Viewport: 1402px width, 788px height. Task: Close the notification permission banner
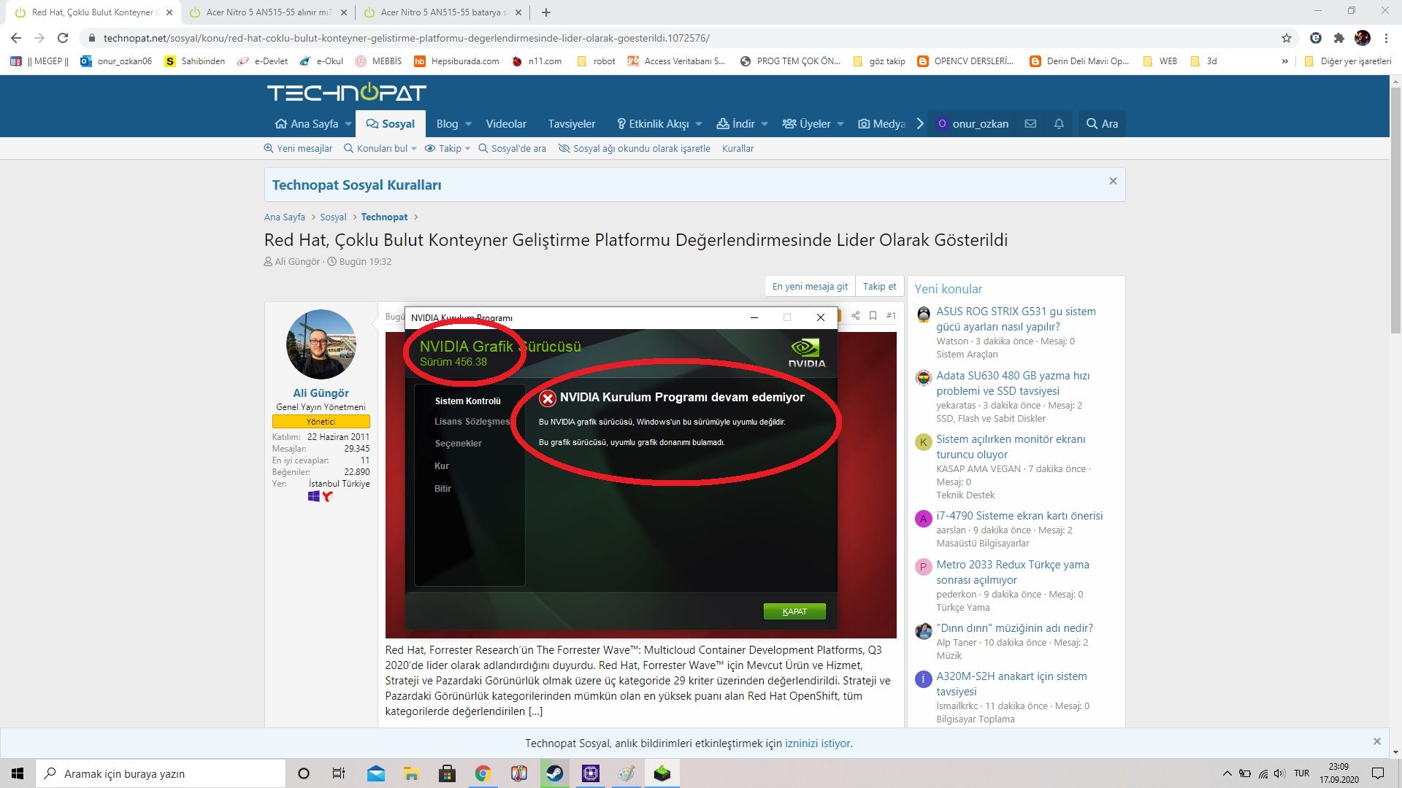pyautogui.click(x=1376, y=741)
